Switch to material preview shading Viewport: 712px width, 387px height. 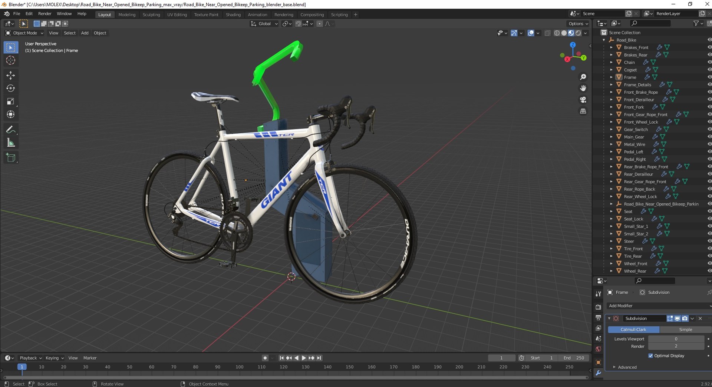pos(571,33)
